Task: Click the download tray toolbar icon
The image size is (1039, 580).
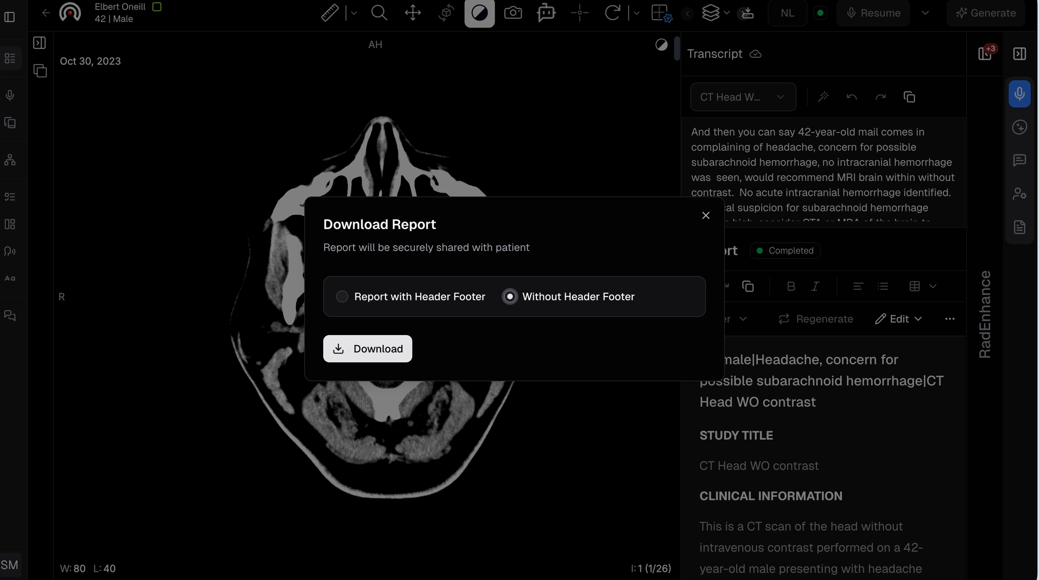Action: pos(747,13)
